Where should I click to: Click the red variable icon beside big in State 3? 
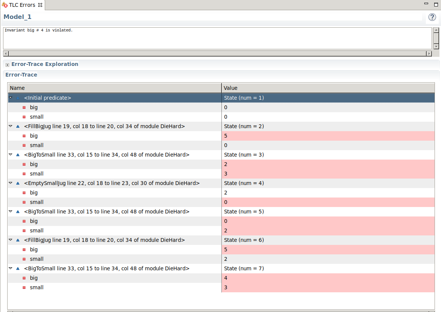click(24, 165)
